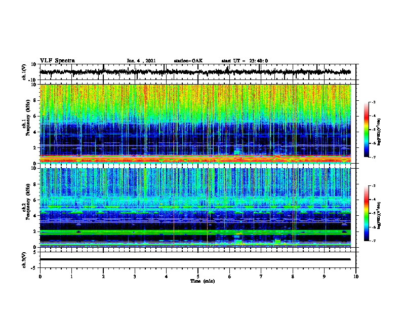Image resolution: width=401 pixels, height=310 pixels.
Task: Click the "start UT = 23:40:0" header text
Action: [245, 61]
